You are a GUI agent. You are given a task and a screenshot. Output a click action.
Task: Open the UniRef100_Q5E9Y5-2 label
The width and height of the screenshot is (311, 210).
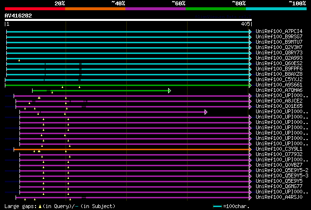[x=282, y=171]
